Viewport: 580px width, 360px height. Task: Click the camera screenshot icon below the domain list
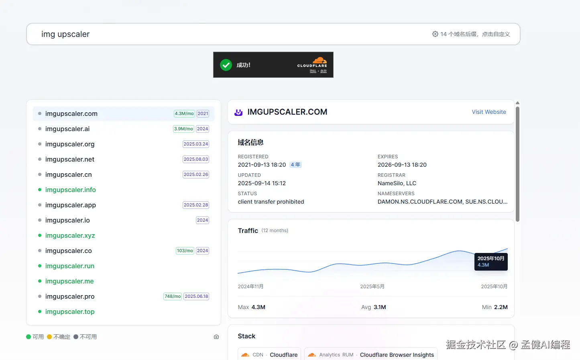(216, 337)
